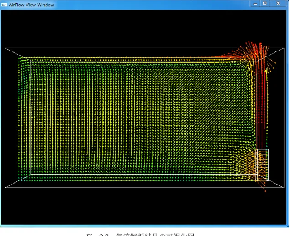290x236 pixels.
Task: Select outer wireframe's upper-right corner vertex
Action: click(x=284, y=48)
